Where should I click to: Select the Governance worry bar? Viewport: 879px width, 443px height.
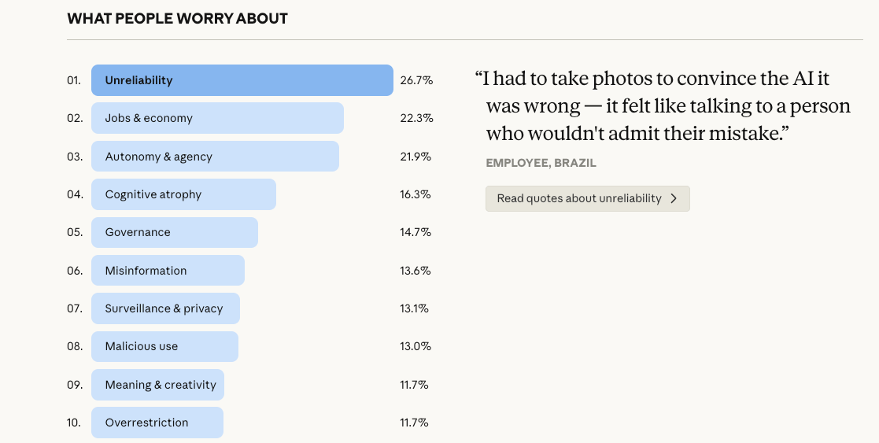tap(174, 232)
